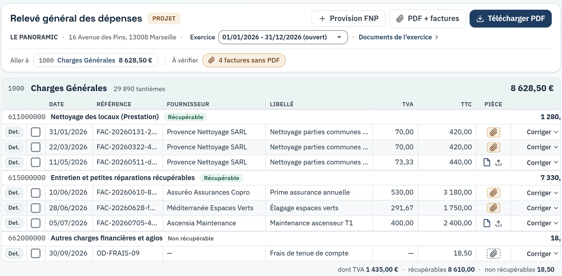Click DATE column header
Image resolution: width=562 pixels, height=276 pixels.
click(x=56, y=104)
